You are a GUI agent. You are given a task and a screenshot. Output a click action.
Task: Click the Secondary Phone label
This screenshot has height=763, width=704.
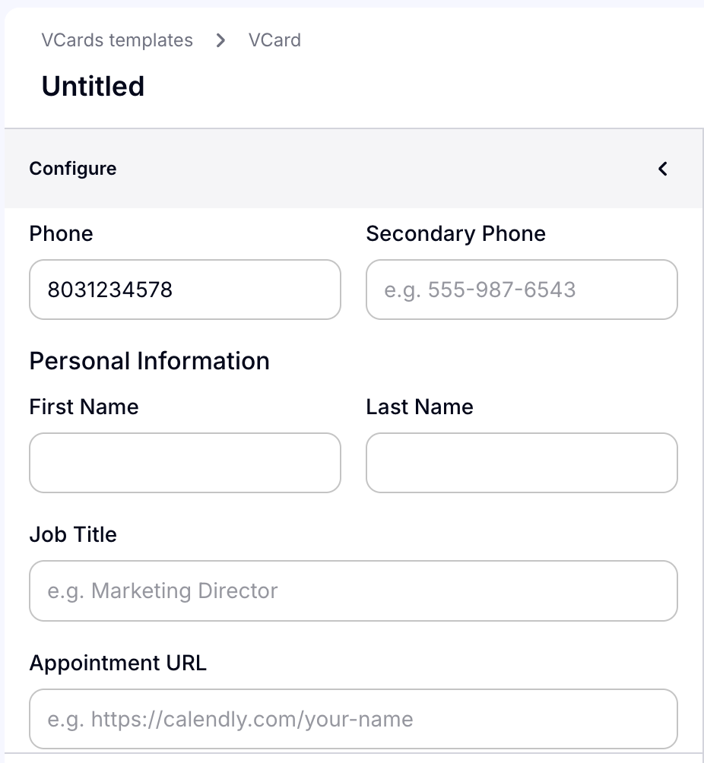point(455,233)
